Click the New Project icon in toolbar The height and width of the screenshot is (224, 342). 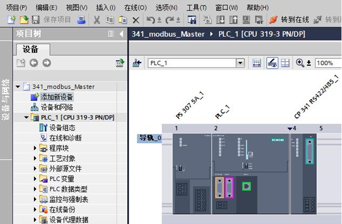point(12,20)
